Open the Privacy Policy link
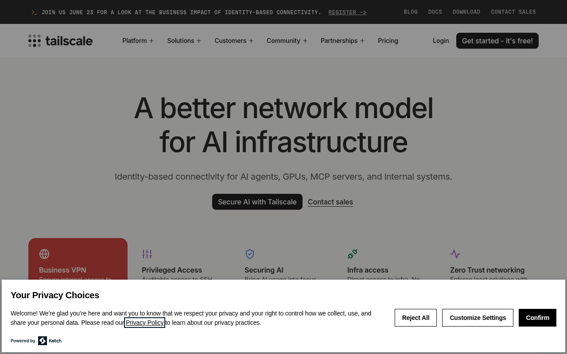 [x=144, y=323]
